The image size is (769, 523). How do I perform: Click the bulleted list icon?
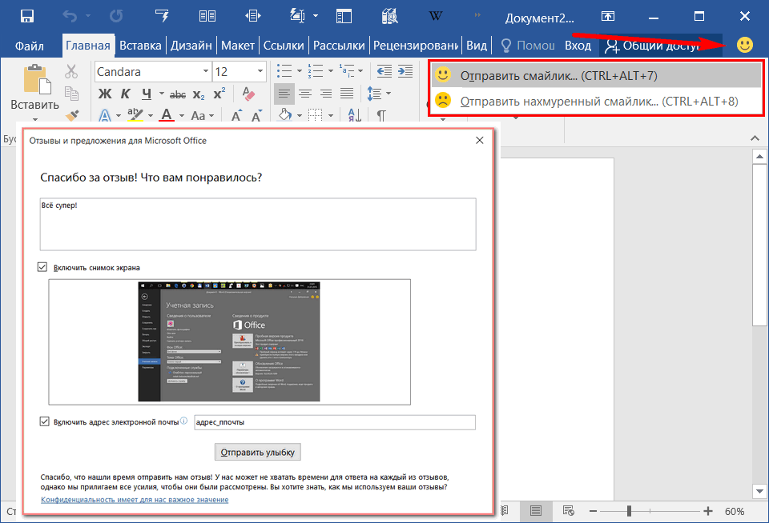coord(284,71)
